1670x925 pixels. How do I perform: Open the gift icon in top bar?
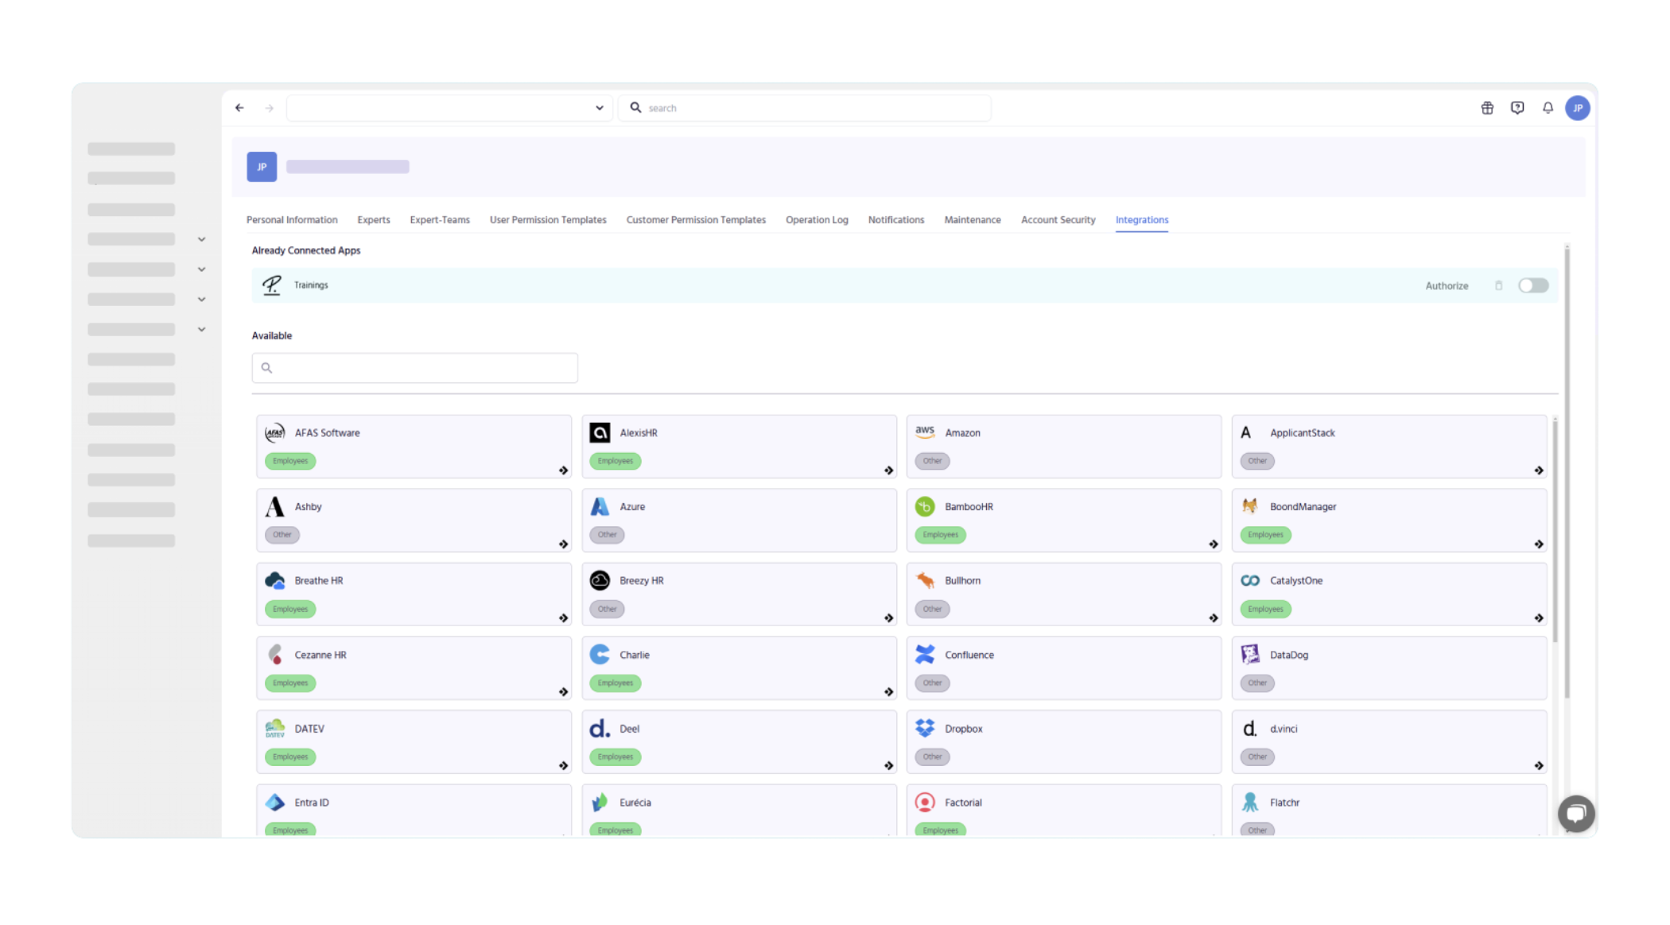[1487, 108]
